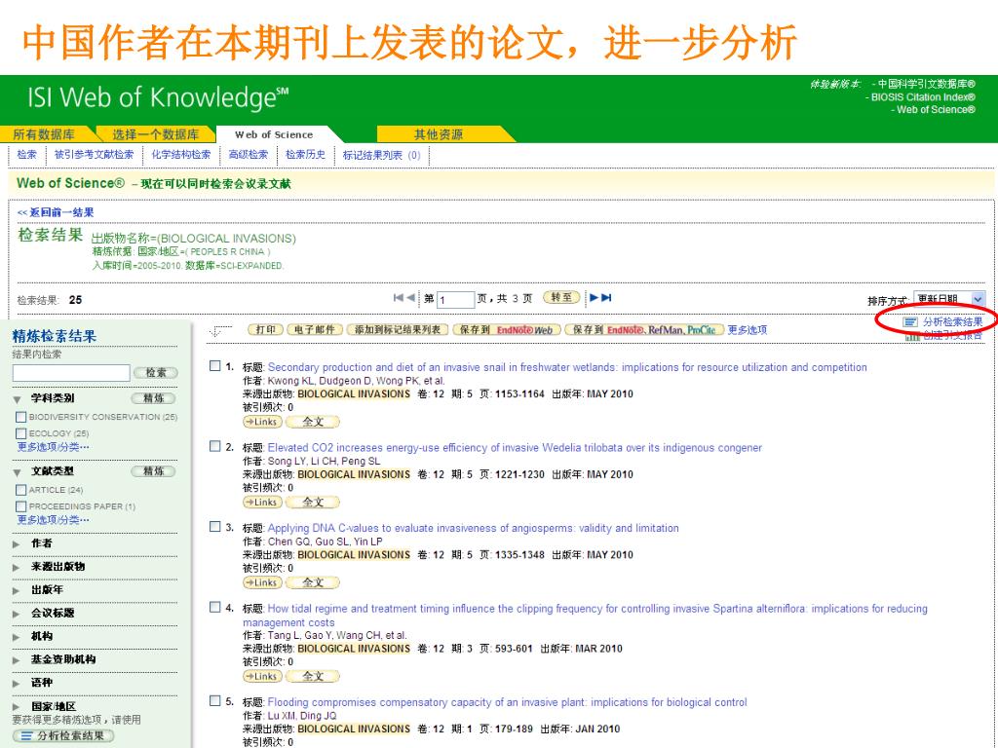998x748 pixels.
Task: Expand the 会议标题 refine section
Action: pos(18,614)
